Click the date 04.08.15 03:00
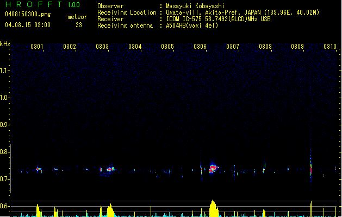342x217 pixels. click(28, 25)
